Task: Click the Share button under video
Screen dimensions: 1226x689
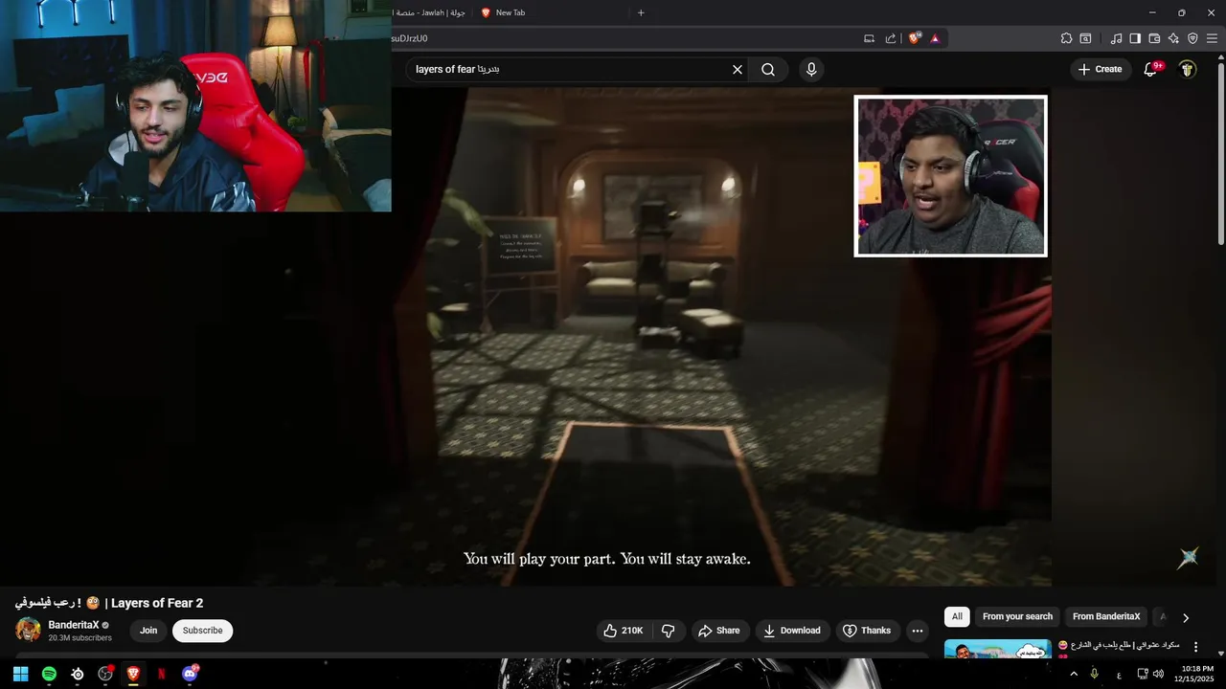Action: click(x=719, y=631)
